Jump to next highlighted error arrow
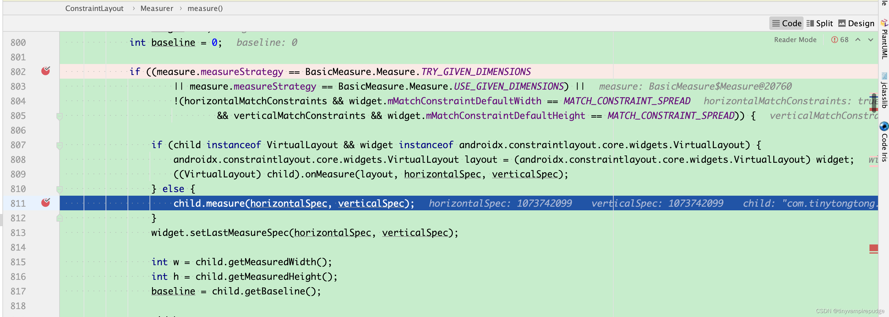Screen dimensions: 889x317 click(x=871, y=40)
